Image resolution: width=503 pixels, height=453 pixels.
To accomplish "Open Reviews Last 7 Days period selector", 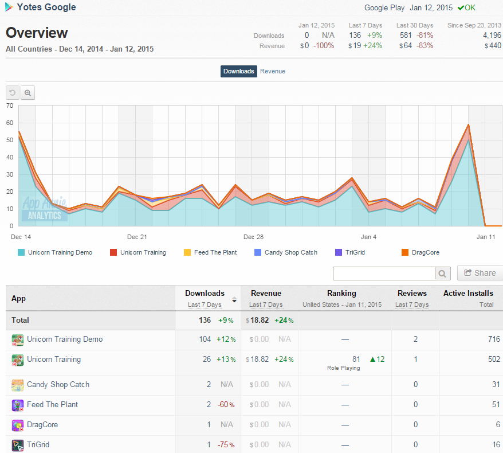I will tap(412, 304).
